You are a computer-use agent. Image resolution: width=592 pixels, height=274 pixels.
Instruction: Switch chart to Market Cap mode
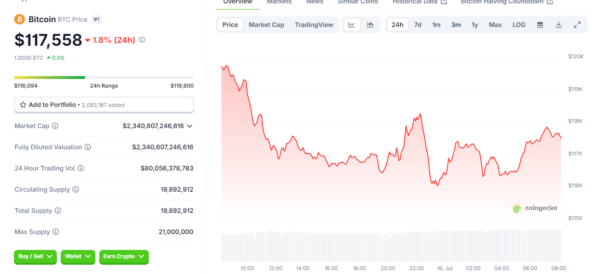point(266,25)
